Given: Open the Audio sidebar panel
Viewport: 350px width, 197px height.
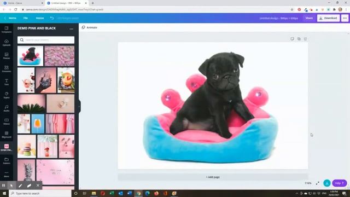Looking at the screenshot, I should click(x=7, y=108).
